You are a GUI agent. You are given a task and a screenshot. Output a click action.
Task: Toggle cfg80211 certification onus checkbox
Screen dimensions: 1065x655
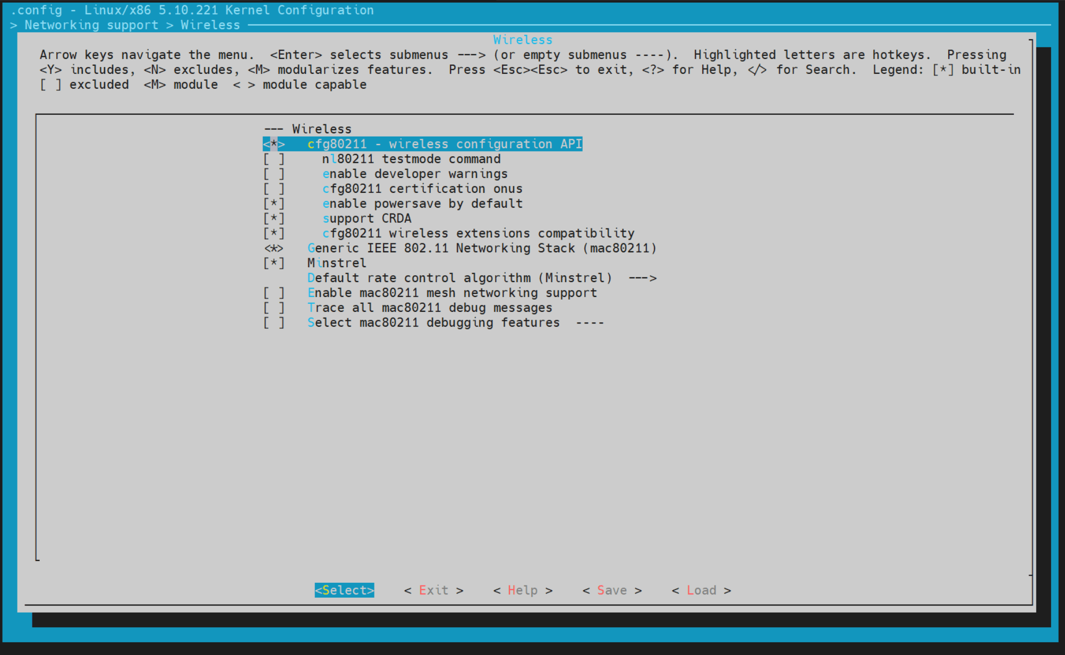(x=274, y=189)
